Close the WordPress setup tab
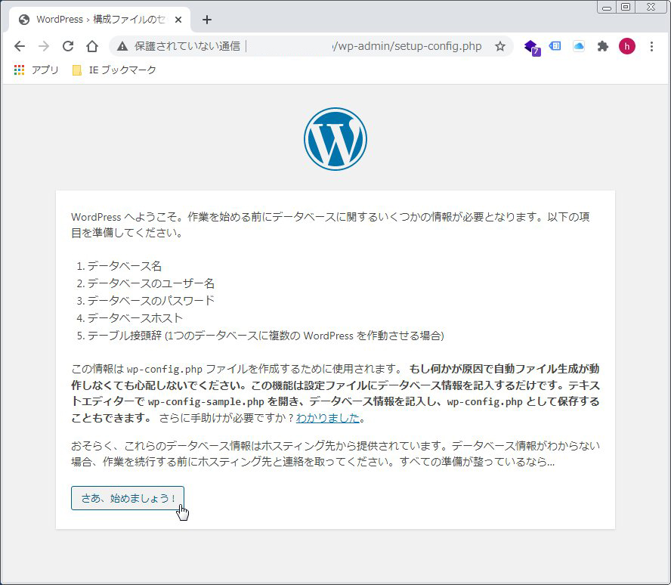671x585 pixels. (178, 20)
